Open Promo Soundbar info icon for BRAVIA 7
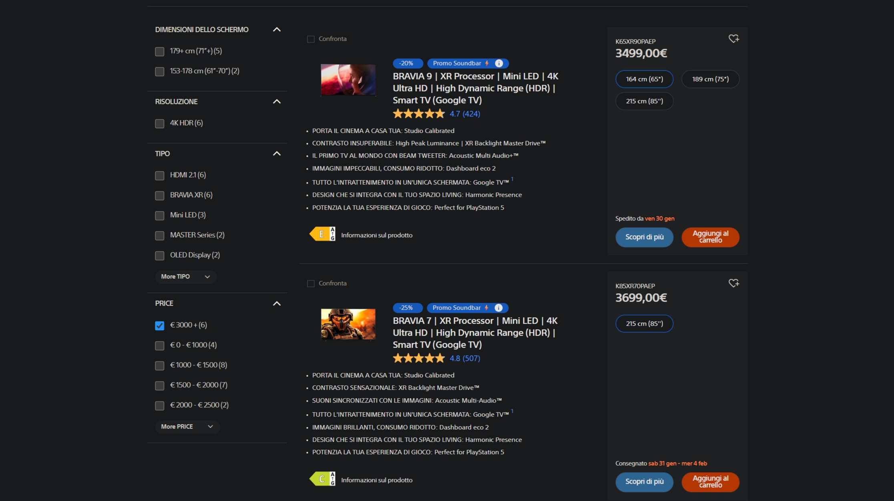This screenshot has width=894, height=501. click(498, 308)
